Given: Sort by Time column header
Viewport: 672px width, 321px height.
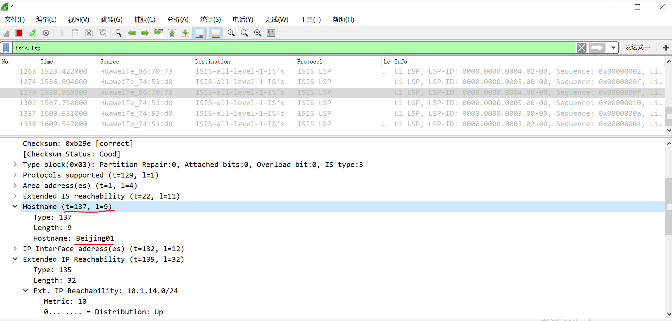Looking at the screenshot, I should [68, 61].
